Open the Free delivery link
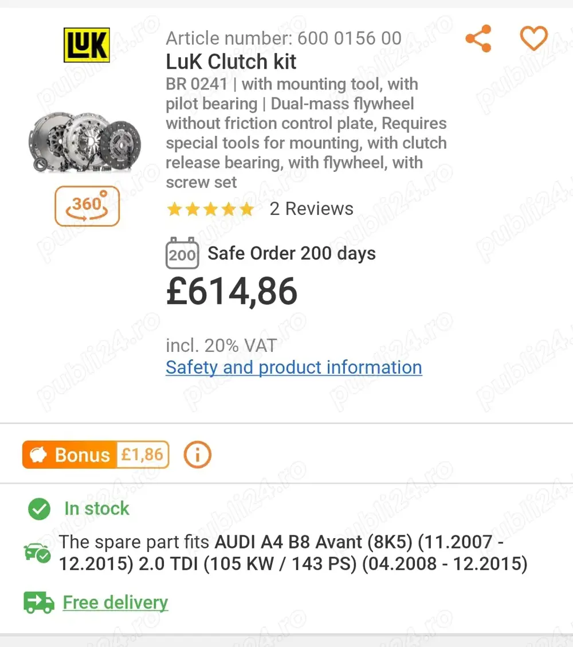This screenshot has width=573, height=647. tap(115, 602)
